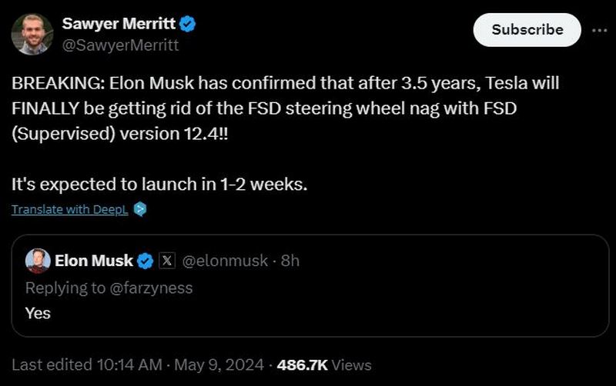Click the Elon Musk name in quote
616x386 pixels.
click(x=94, y=261)
